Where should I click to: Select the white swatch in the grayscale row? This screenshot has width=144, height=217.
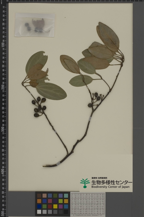[x=39, y=212]
